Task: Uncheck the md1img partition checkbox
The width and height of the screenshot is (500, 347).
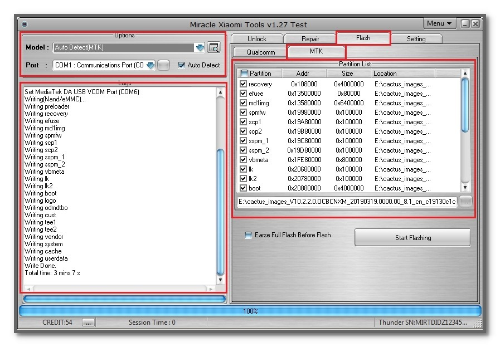Action: coord(243,103)
